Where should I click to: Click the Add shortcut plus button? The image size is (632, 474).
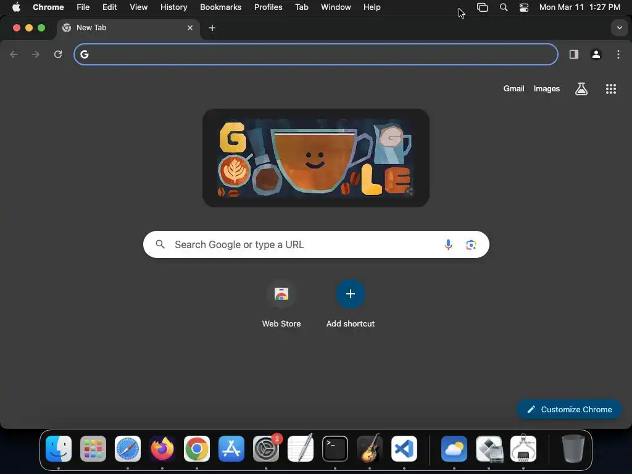click(351, 294)
